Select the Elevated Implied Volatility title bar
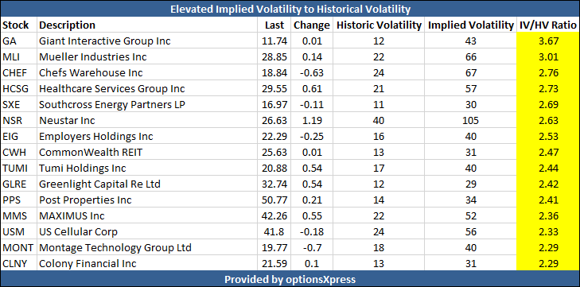Viewport: 580px width, 287px height. click(x=290, y=9)
